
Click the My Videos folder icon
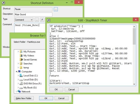[21, 56]
